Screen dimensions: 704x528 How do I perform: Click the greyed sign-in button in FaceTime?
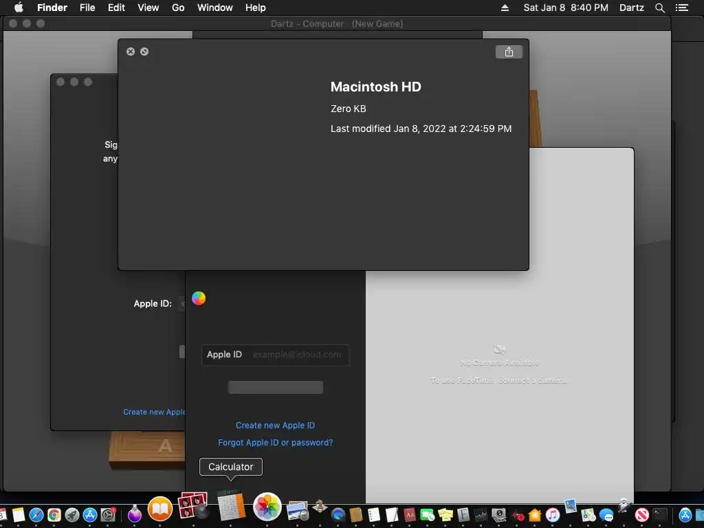pyautogui.click(x=275, y=387)
